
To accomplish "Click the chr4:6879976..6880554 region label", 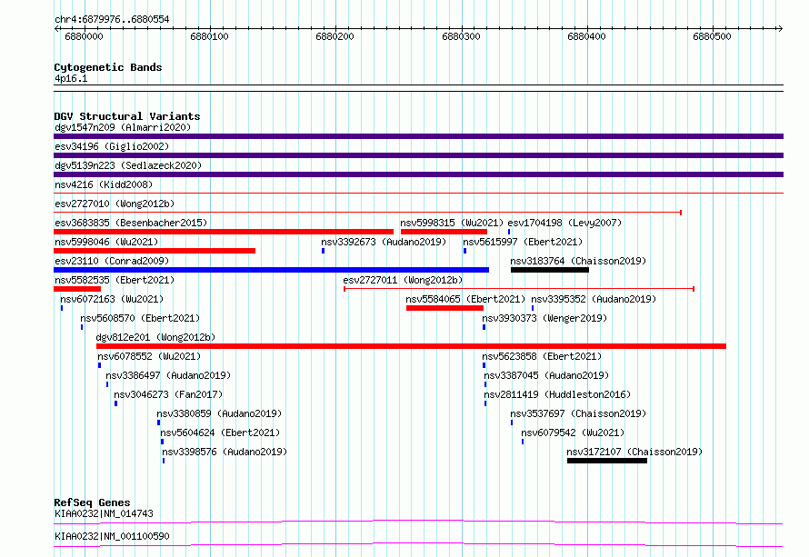I will pyautogui.click(x=112, y=19).
